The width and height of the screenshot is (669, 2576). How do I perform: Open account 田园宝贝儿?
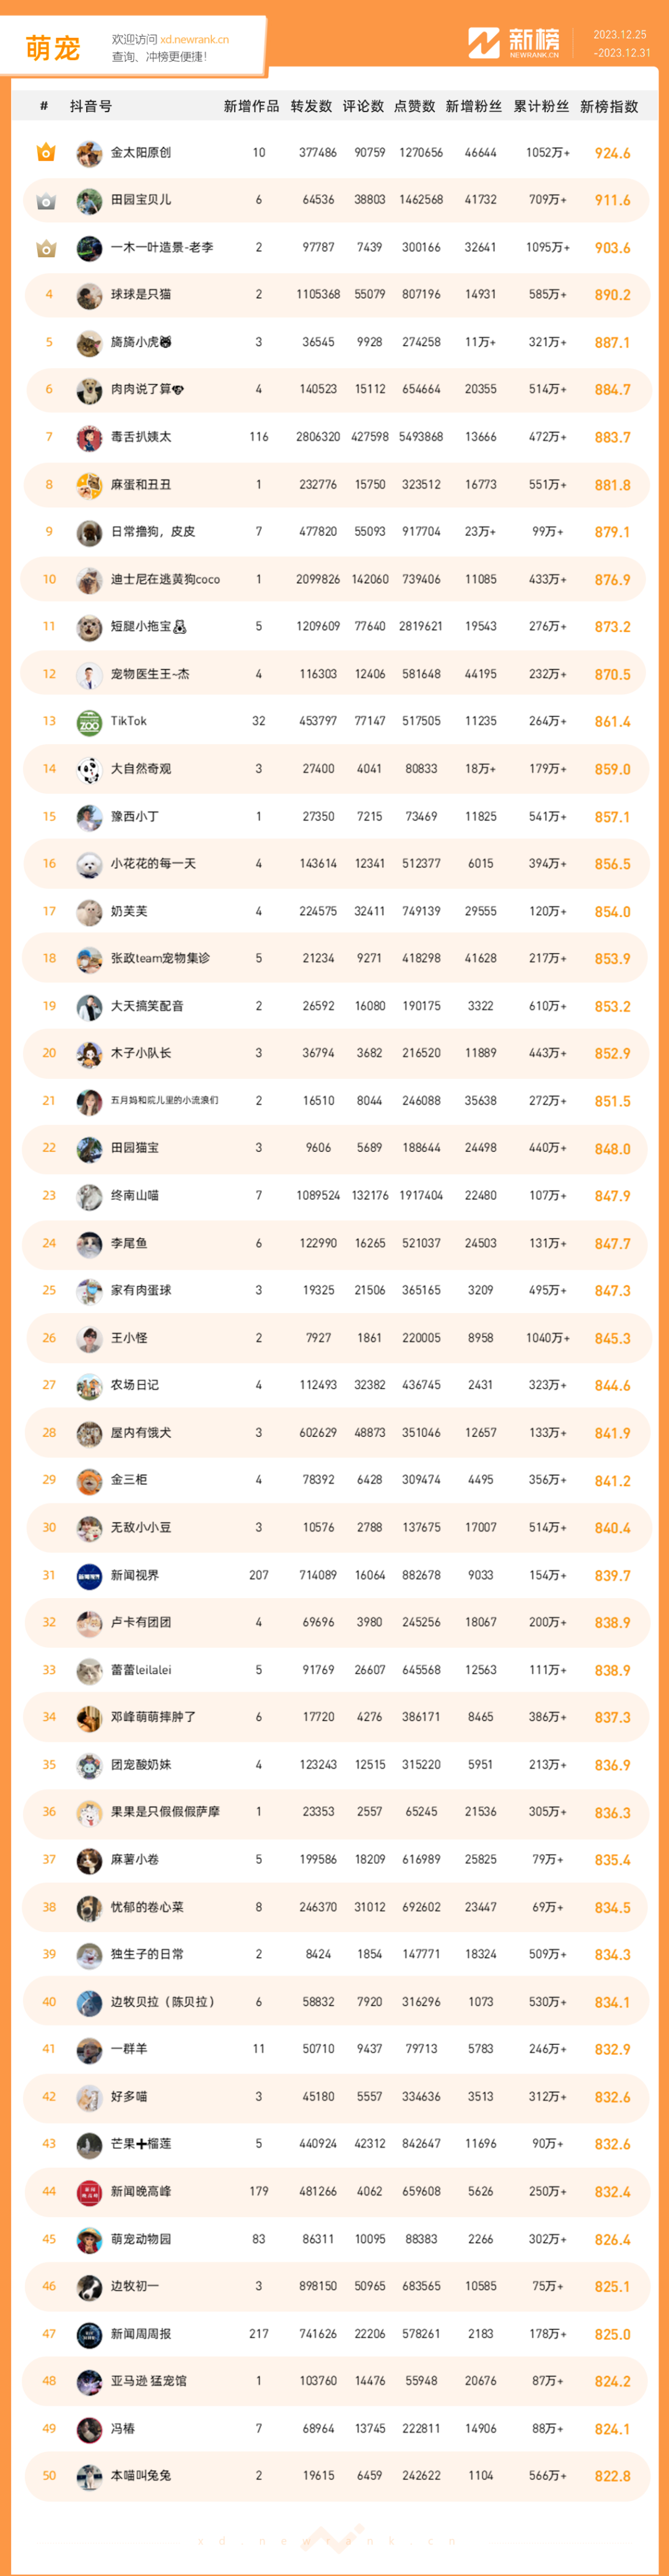141,200
